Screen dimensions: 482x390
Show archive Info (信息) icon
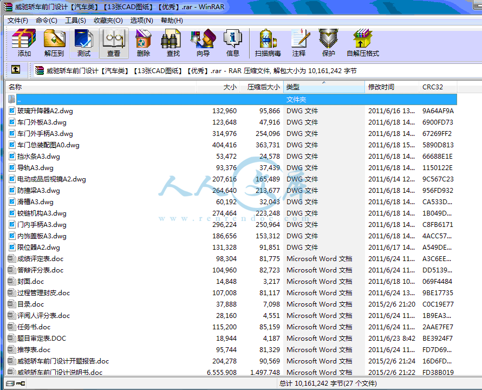[233, 42]
